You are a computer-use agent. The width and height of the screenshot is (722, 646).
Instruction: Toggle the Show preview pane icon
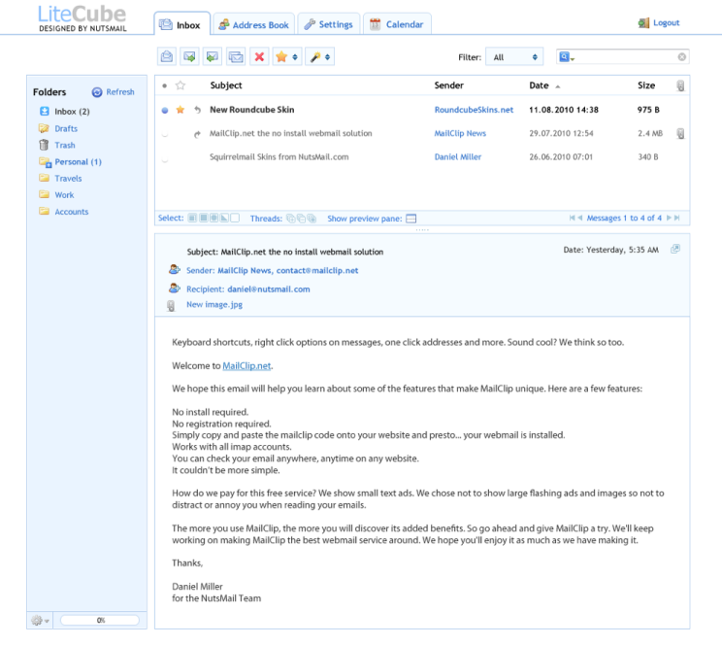point(411,219)
